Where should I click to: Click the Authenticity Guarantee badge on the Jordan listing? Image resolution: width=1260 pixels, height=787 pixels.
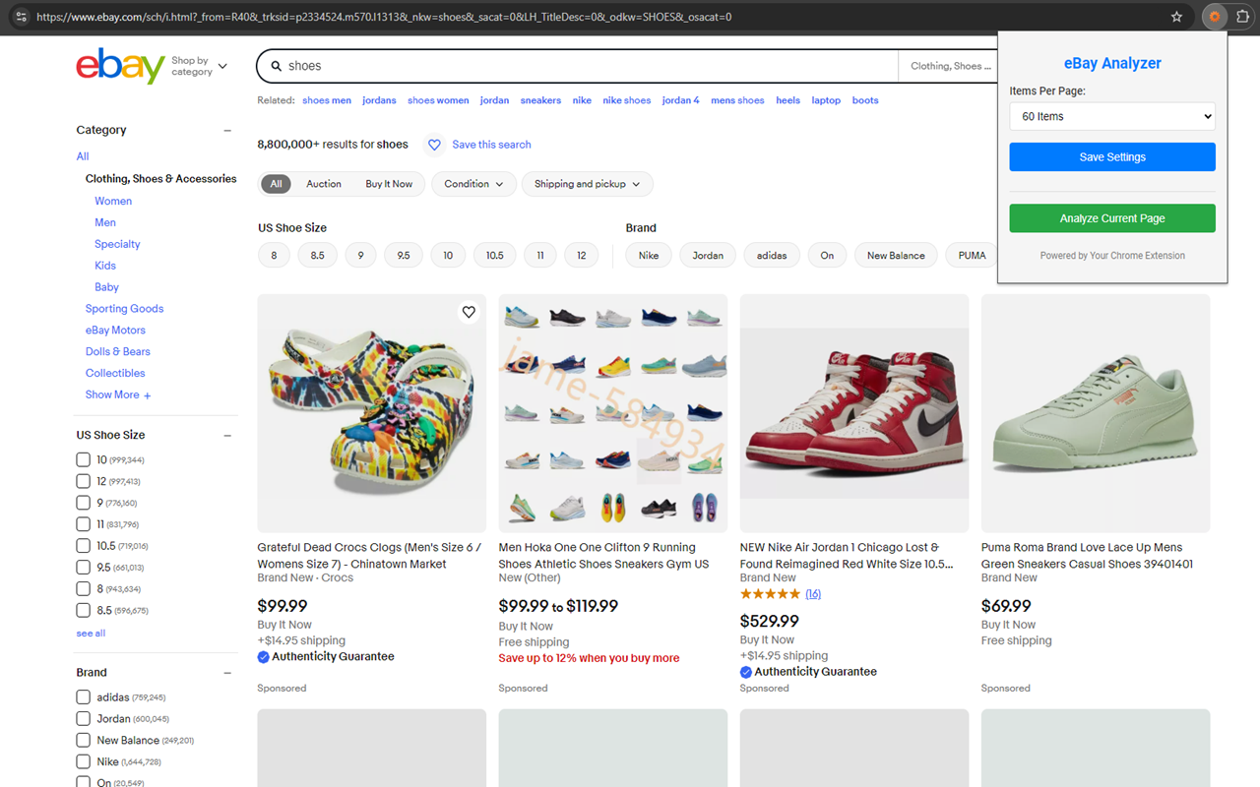click(x=808, y=672)
